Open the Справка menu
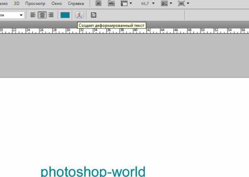Viewport: 249px width, 177px height. [x=76, y=3]
